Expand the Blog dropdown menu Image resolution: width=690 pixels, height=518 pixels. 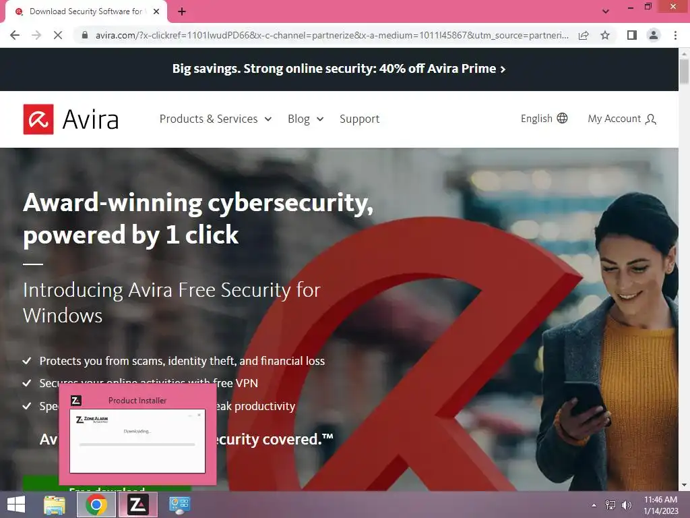306,119
